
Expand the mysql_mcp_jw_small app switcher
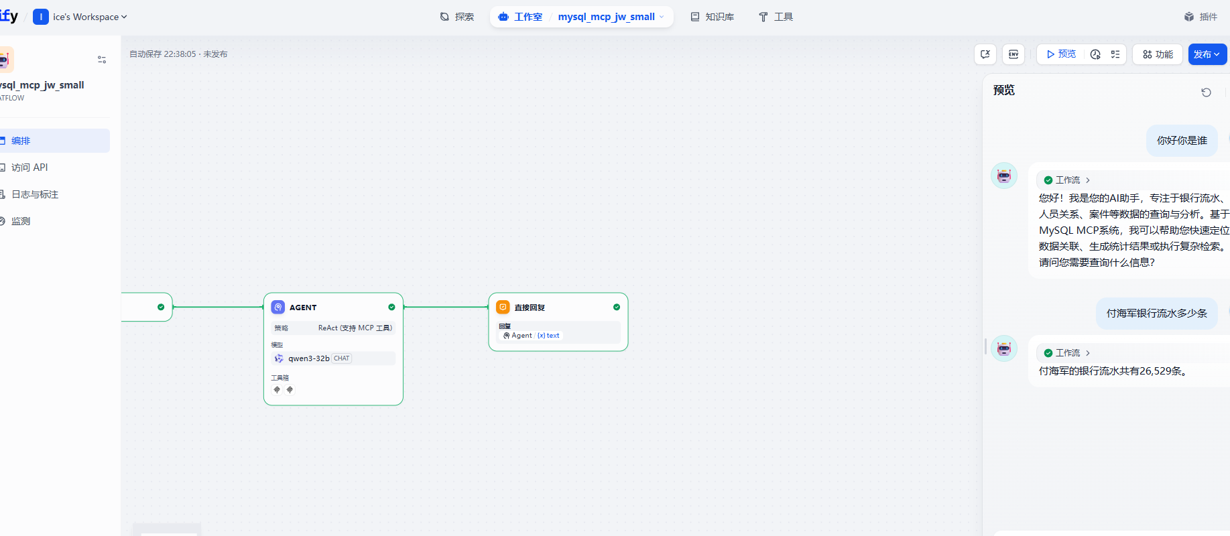pyautogui.click(x=611, y=17)
